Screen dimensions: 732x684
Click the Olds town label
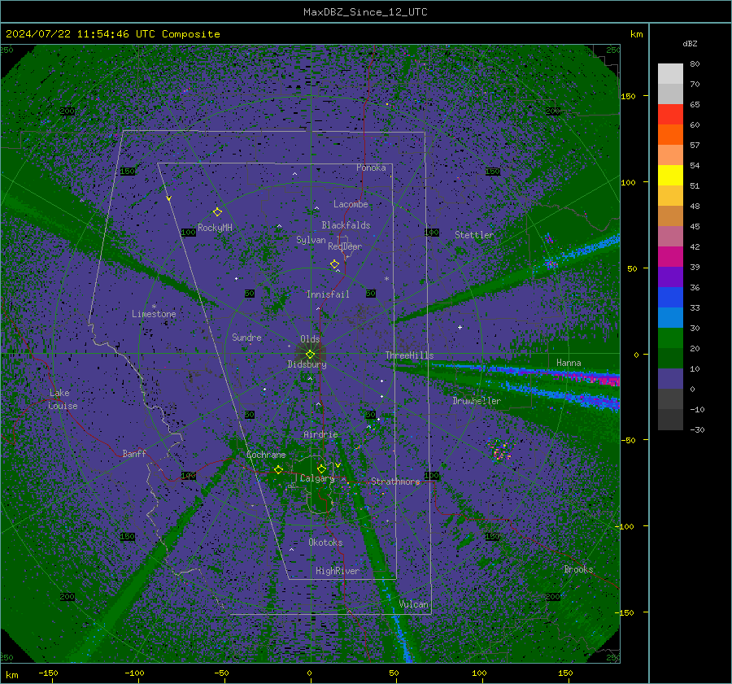tap(310, 339)
